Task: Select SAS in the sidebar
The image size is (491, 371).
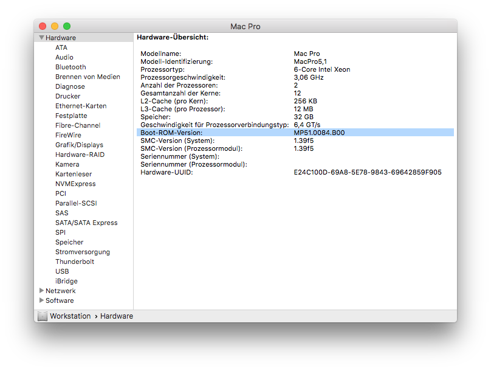Action: tap(62, 213)
